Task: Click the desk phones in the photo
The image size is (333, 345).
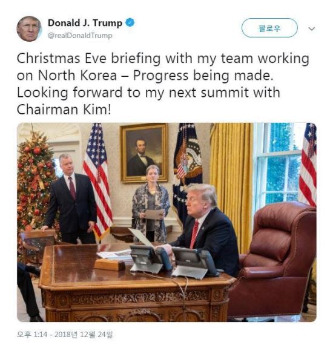Action: click(x=174, y=261)
